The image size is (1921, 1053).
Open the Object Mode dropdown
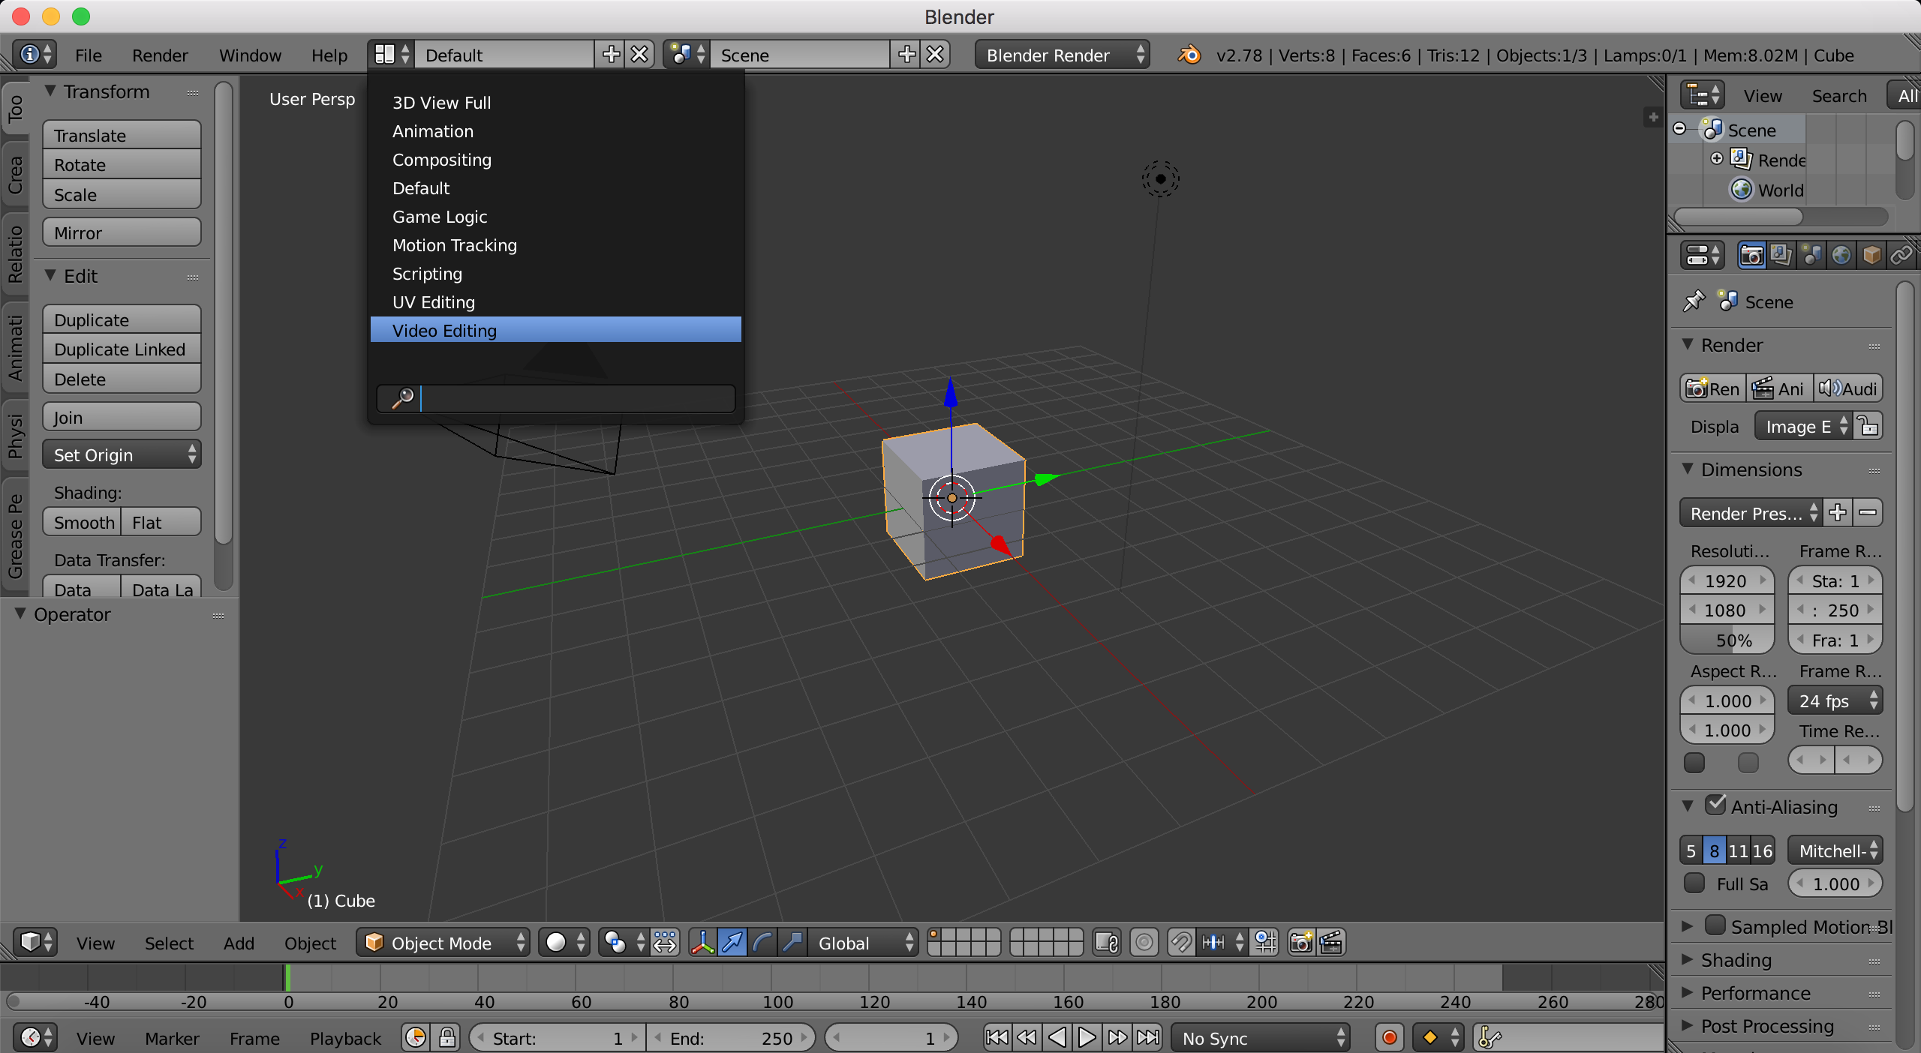point(443,943)
